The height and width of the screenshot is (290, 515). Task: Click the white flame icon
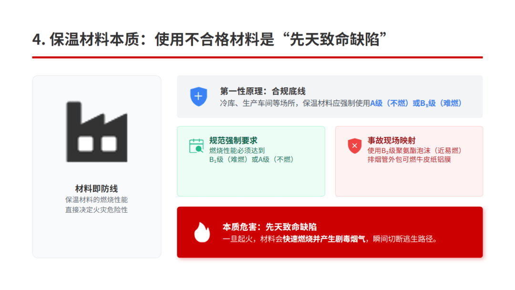(x=202, y=232)
